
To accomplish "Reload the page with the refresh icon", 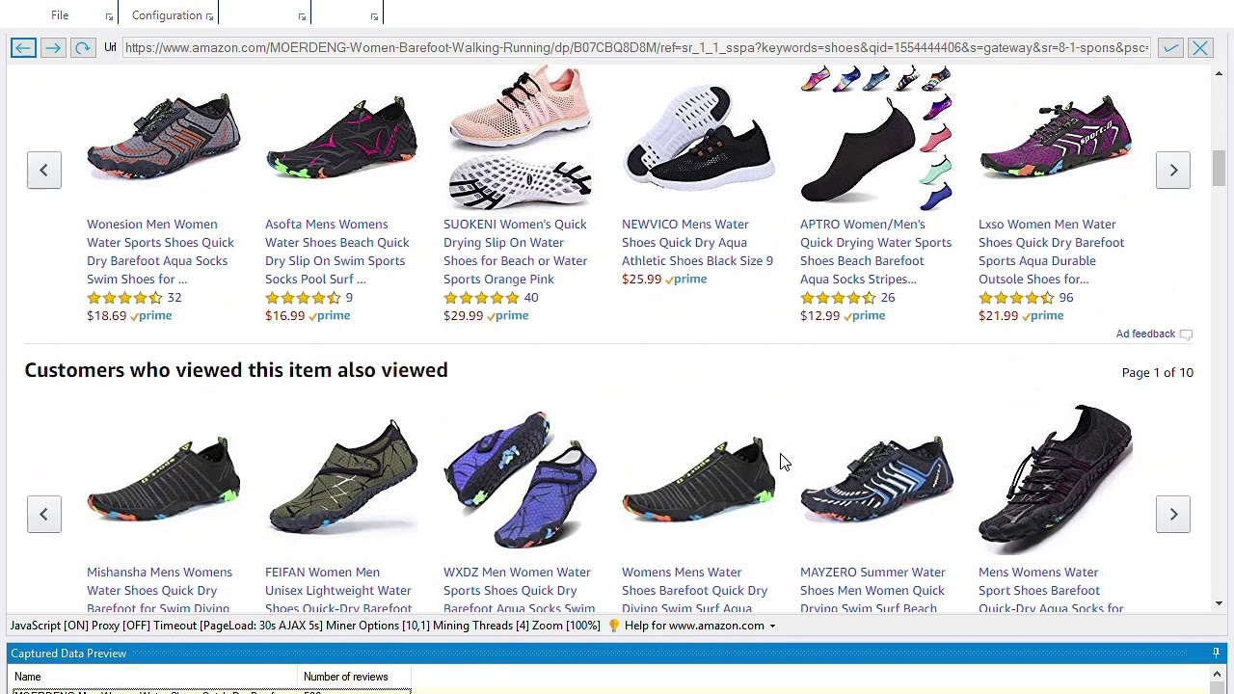I will point(83,47).
